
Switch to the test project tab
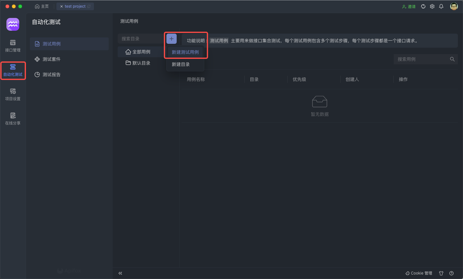(75, 7)
